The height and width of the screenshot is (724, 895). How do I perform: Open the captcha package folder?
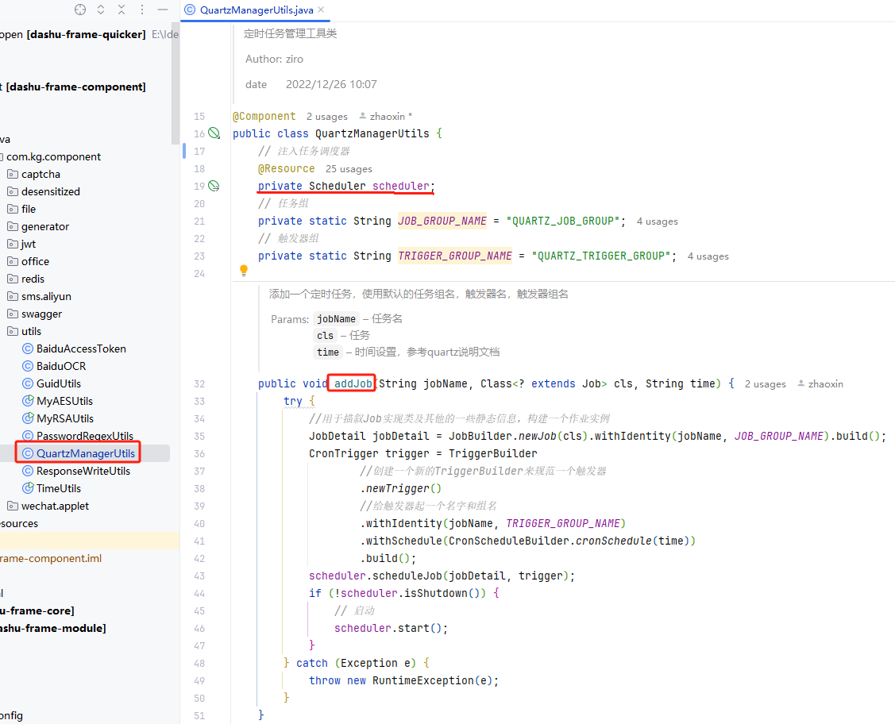(x=41, y=174)
